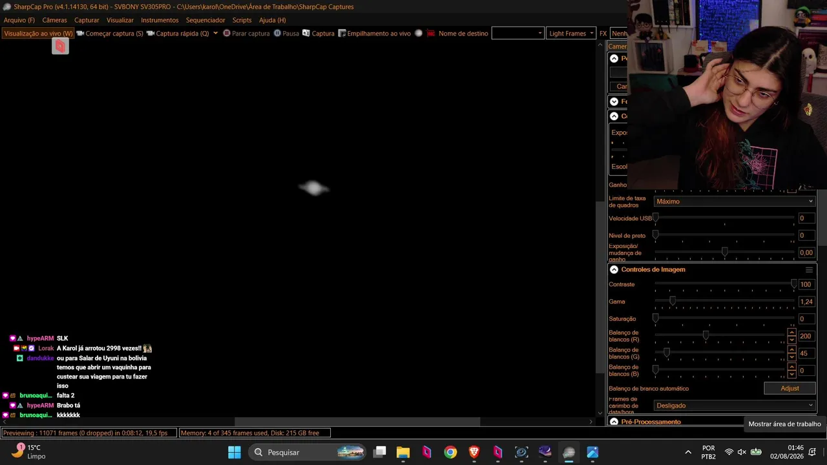The image size is (827, 465).
Task: Click the Captura snapshot icon
Action: pos(306,33)
